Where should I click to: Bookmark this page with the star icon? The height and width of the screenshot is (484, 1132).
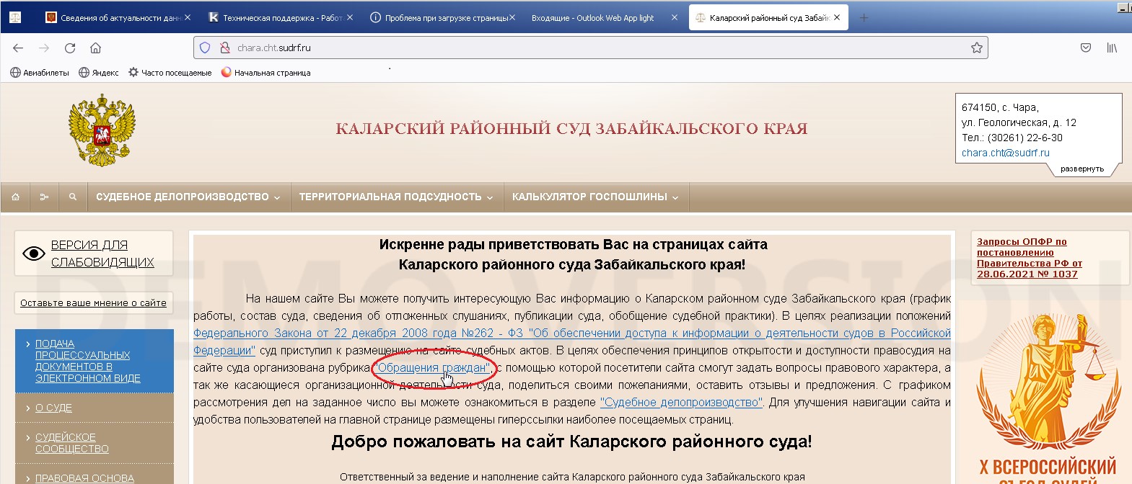(976, 48)
